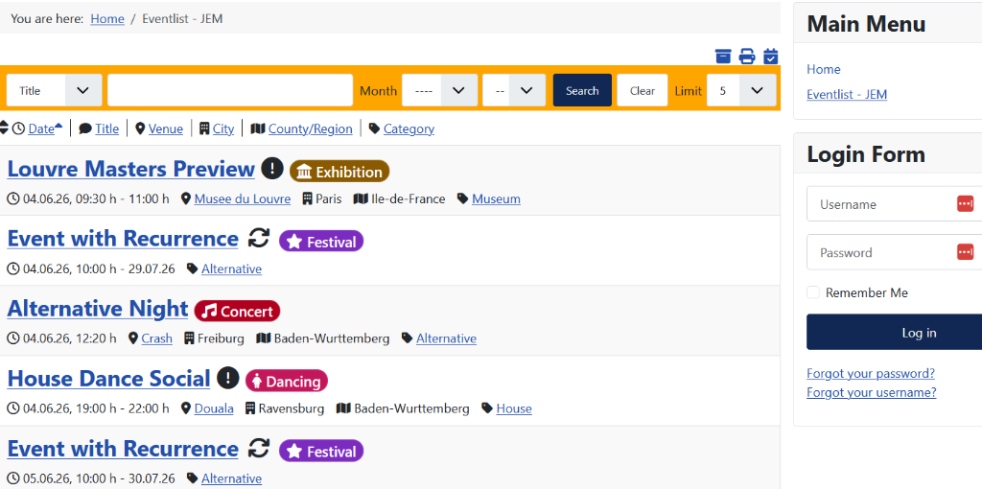The image size is (982, 489).
Task: Click the Exhibition badge on Louvre Masters Preview
Action: click(339, 172)
